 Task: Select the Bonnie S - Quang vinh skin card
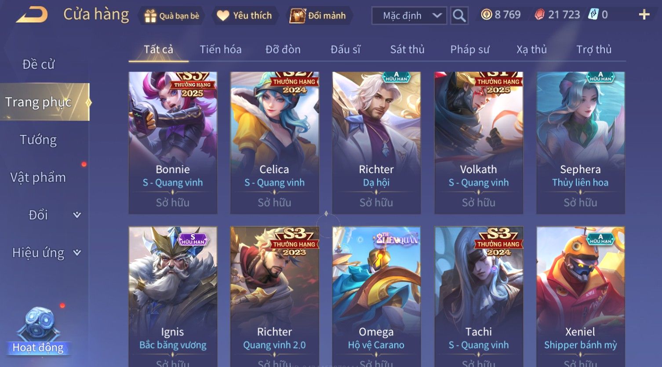(x=173, y=143)
